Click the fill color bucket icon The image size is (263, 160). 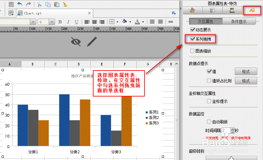125,21
